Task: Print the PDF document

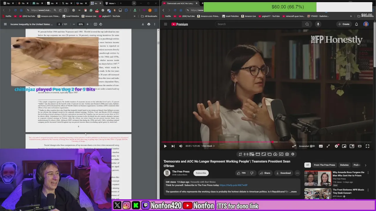Action: (x=149, y=24)
